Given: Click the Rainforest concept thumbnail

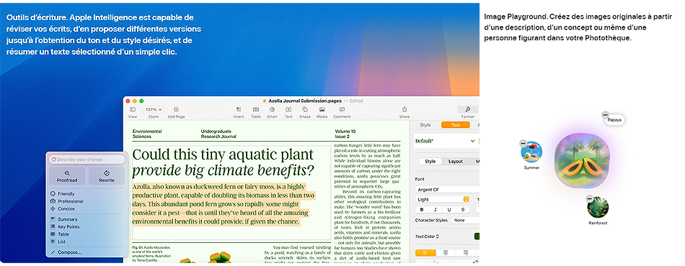Looking at the screenshot, I should point(598,207).
